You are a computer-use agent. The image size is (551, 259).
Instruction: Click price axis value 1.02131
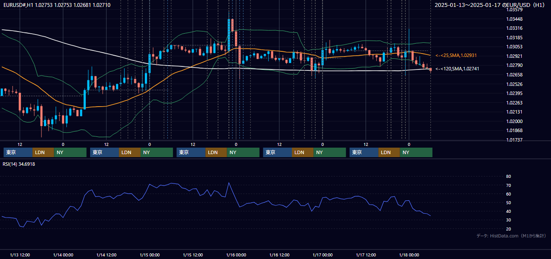coord(514,112)
